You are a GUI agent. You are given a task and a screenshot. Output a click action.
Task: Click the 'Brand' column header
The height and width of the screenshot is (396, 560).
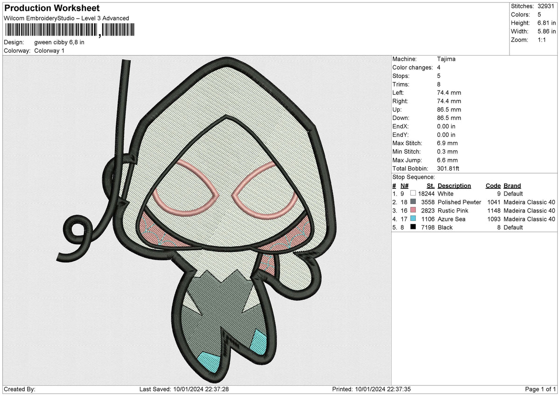(x=512, y=185)
